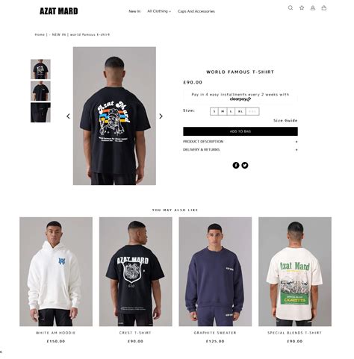Share product via Twitter icon
Image resolution: width=354 pixels, height=359 pixels.
[x=245, y=165]
